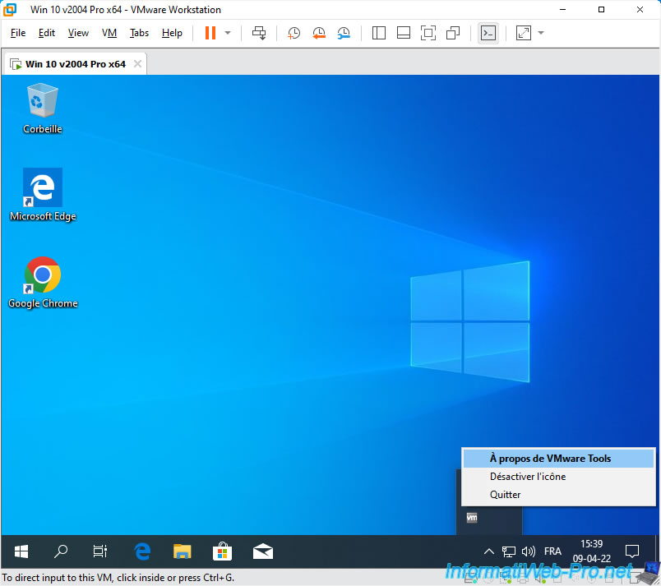
Task: Click the Pause VM toolbar icon
Action: [210, 33]
